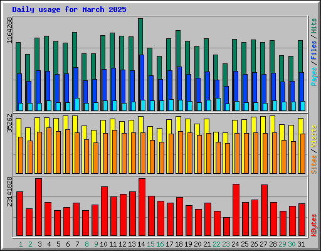
Task: Click day label 16 on x-axis
Action: click(x=160, y=244)
